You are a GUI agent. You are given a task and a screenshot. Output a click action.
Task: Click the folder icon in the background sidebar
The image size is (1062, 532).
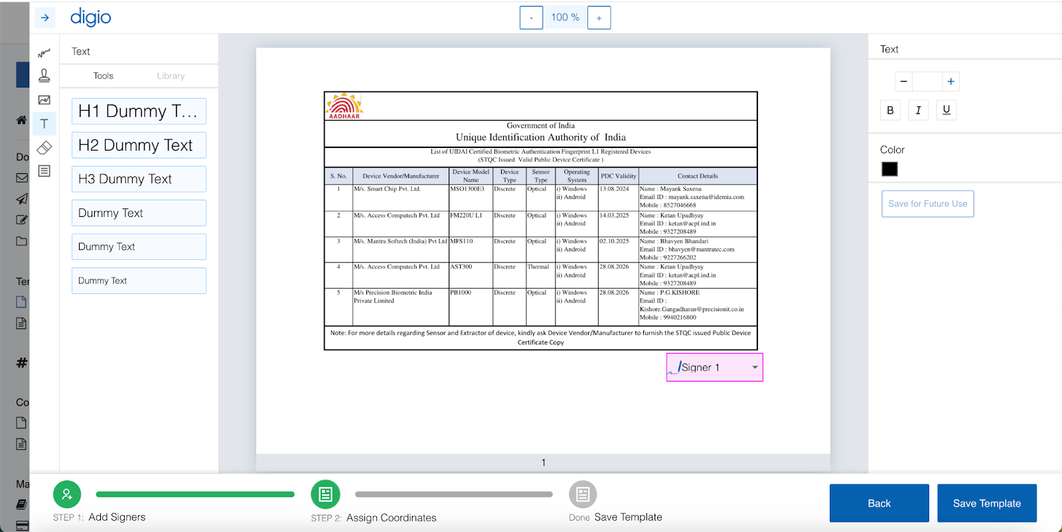[x=22, y=241]
